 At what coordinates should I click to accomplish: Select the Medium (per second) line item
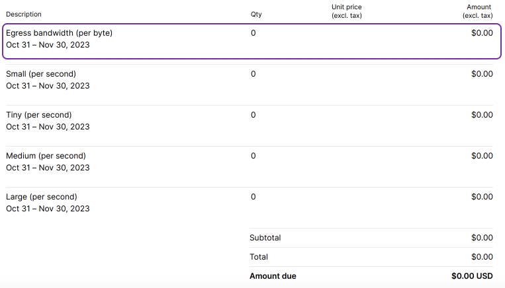[x=46, y=156]
